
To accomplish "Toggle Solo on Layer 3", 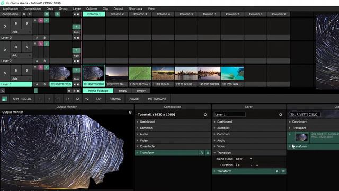I will point(26,23).
